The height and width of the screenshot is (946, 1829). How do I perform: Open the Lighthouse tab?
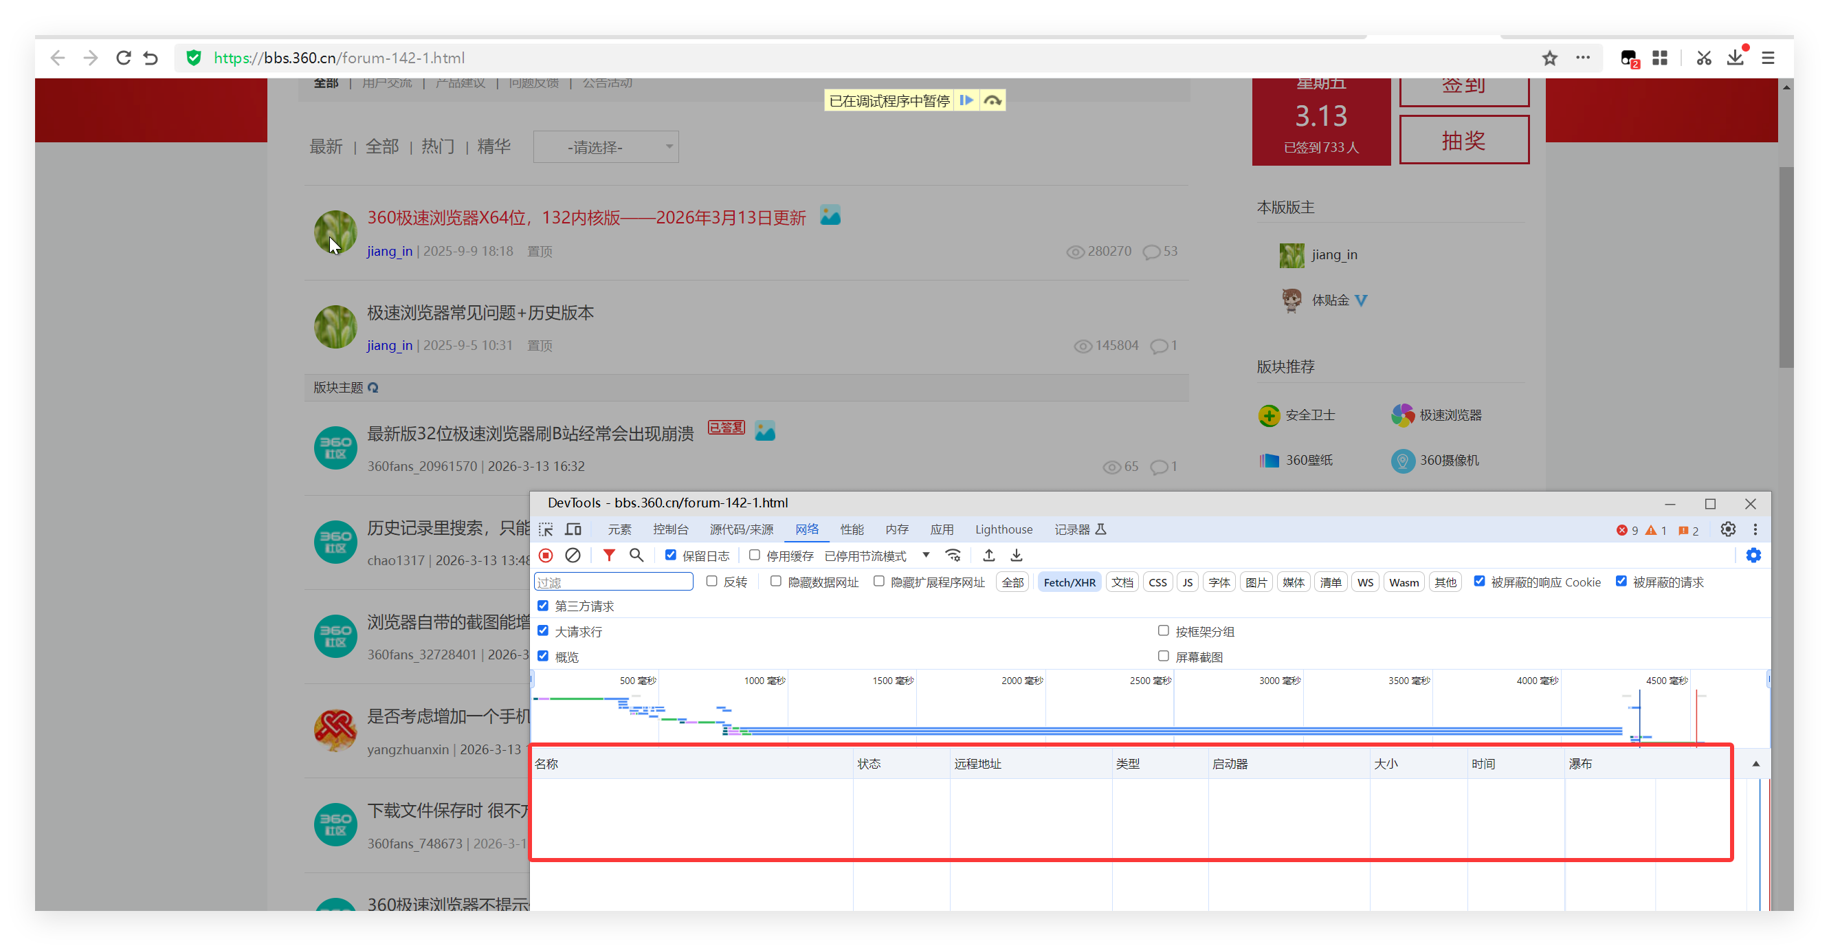[1004, 529]
